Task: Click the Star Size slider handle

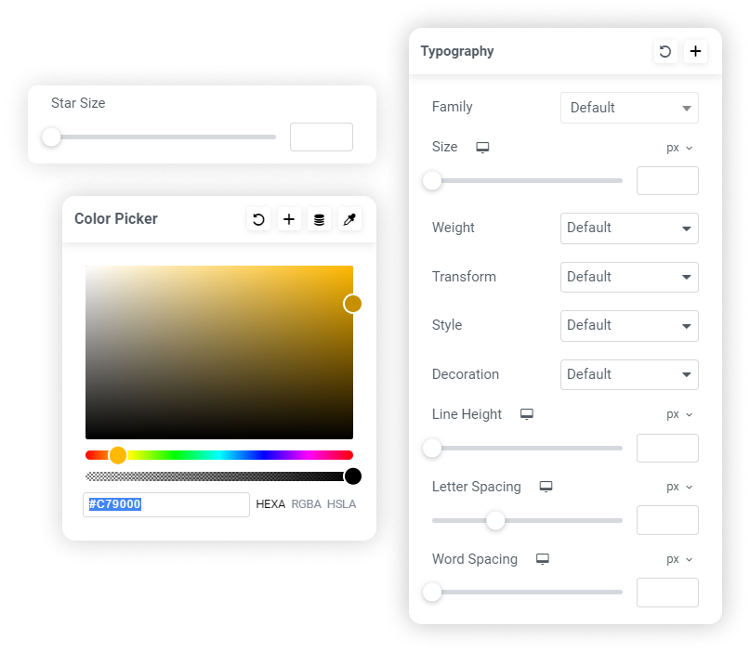Action: (51, 137)
